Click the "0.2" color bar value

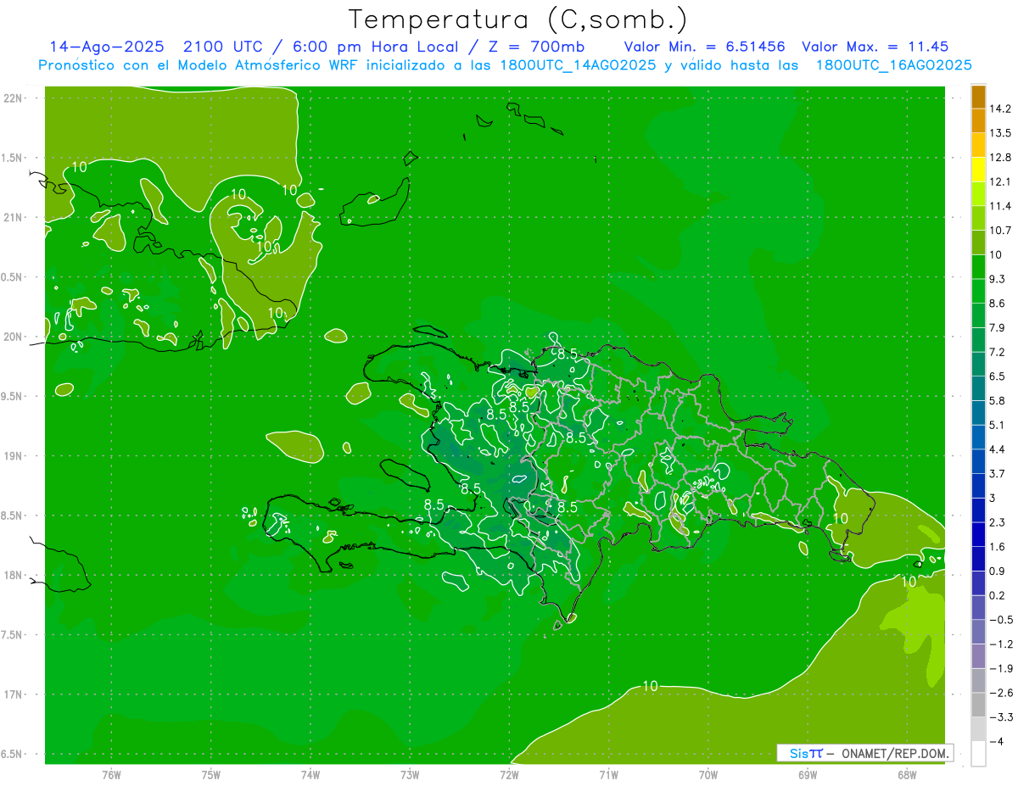[x=998, y=595]
